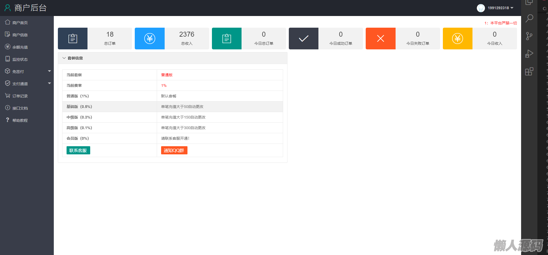Open the extensions icon in right bar

(529, 72)
